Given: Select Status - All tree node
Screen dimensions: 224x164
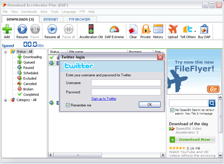Looking at the screenshot, I should 24,51.
